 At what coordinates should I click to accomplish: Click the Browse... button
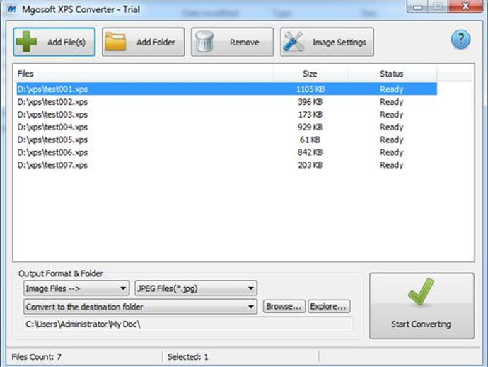[x=284, y=307]
